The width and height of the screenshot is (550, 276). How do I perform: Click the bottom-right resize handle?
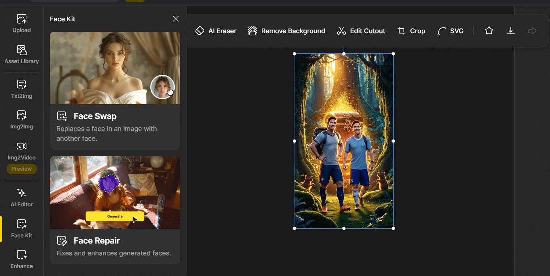pos(393,228)
